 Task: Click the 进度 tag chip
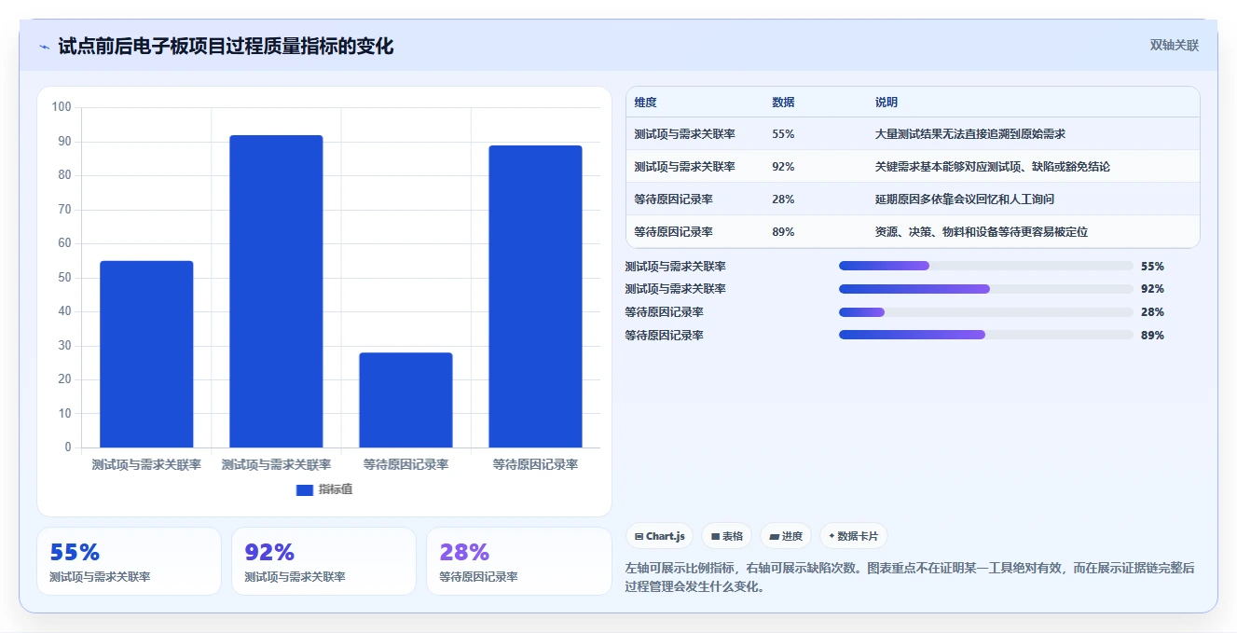[x=786, y=536]
